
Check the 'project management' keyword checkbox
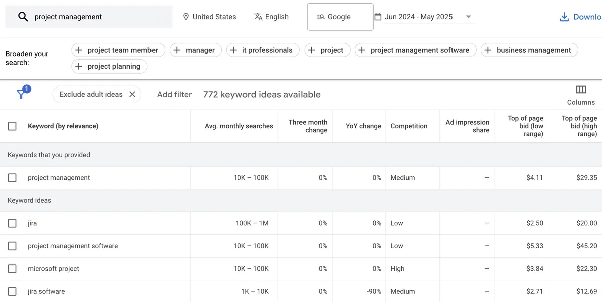point(12,178)
